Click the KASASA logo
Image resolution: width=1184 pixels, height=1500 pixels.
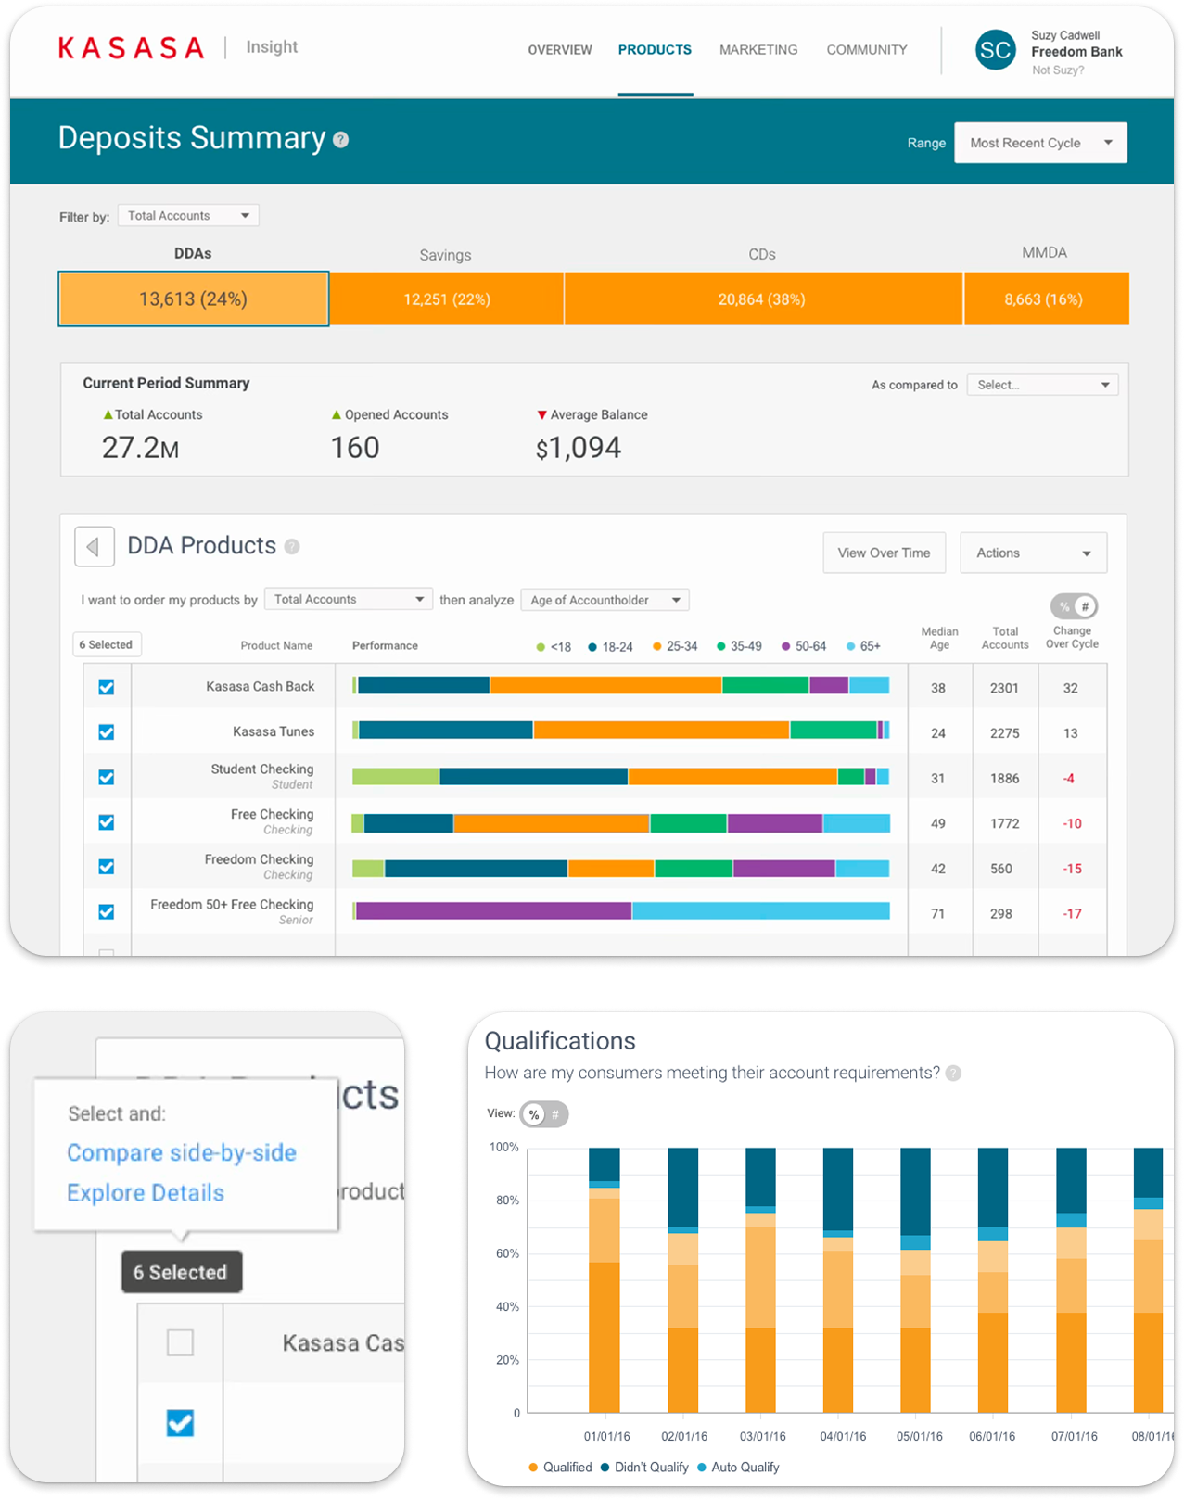(131, 48)
